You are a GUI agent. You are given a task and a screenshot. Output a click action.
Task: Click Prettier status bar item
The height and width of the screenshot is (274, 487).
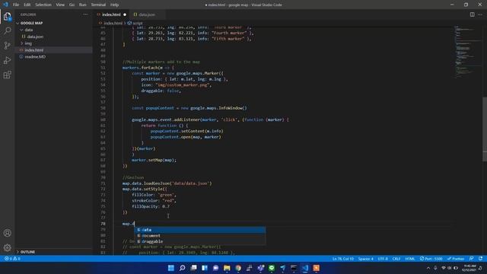pos(456,259)
